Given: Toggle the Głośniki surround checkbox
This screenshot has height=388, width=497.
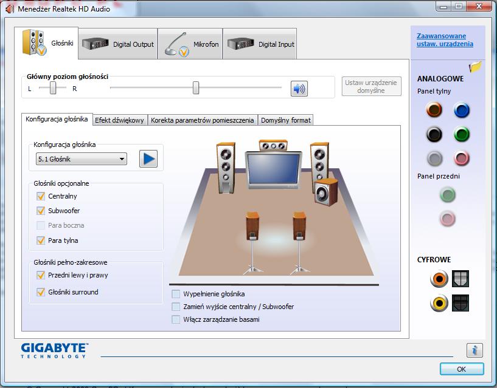Looking at the screenshot, I should pos(41,292).
